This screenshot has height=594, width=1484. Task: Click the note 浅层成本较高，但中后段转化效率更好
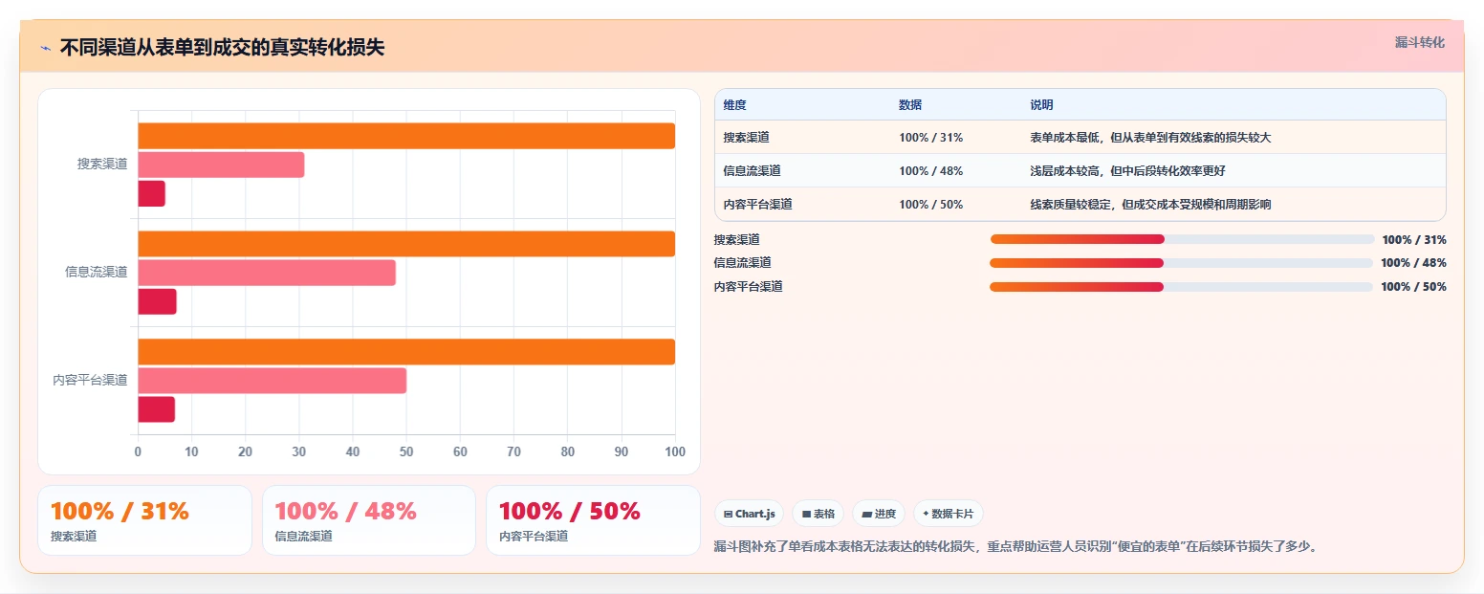pos(1127,171)
